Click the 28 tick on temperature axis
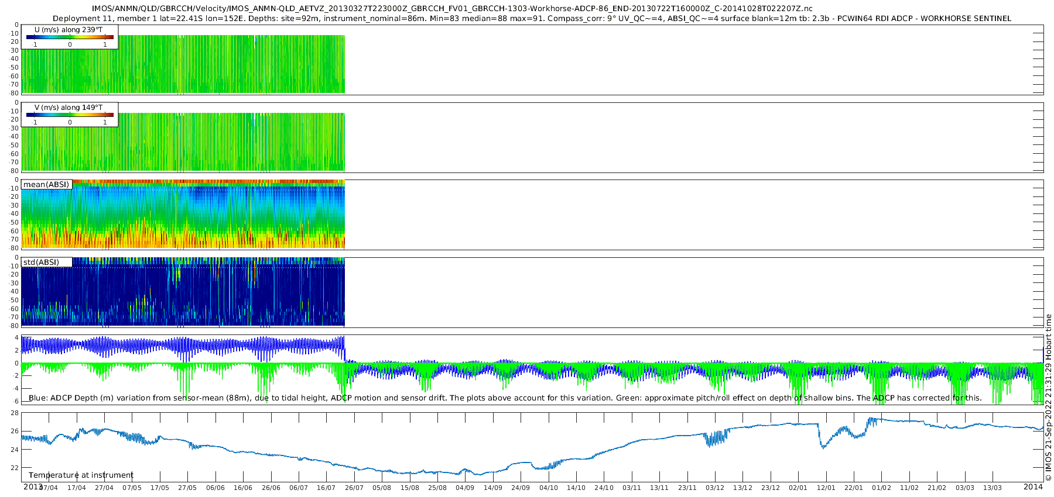 coord(15,413)
